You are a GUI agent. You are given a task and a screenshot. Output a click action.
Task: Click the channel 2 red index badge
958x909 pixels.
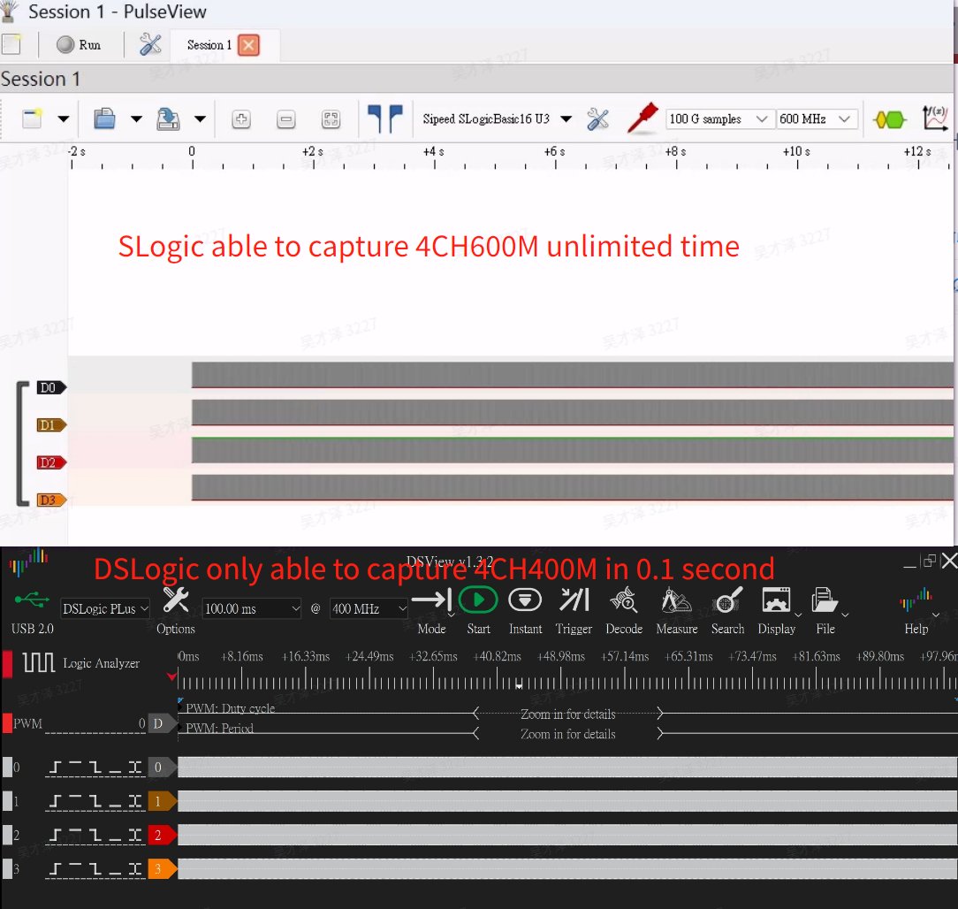(x=162, y=835)
